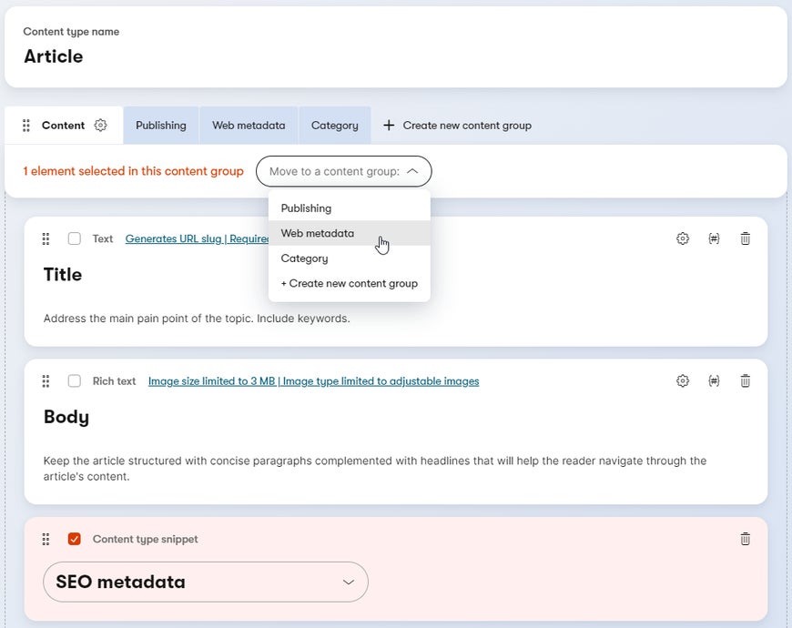Viewport: 792px width, 628px height.
Task: Open settings for the Body rich text element
Action: pyautogui.click(x=683, y=380)
